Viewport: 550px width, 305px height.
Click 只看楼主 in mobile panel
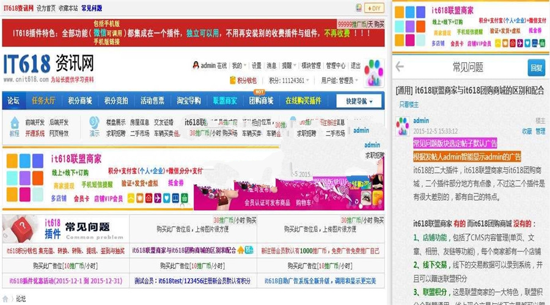click(409, 104)
